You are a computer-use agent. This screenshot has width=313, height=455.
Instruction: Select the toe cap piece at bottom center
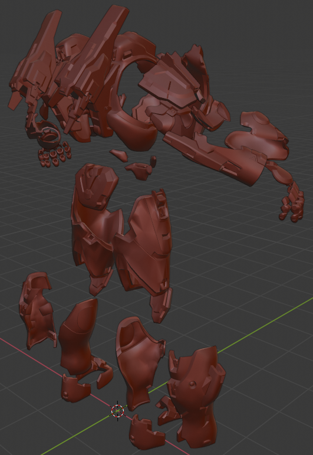click(146, 433)
